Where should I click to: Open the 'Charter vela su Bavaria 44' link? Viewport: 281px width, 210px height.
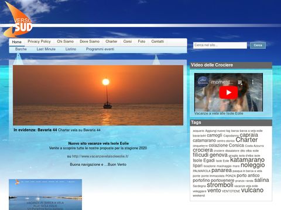click(x=79, y=130)
